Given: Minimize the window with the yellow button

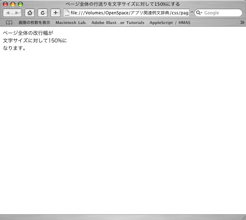Looking at the screenshot, I should click(x=13, y=4).
